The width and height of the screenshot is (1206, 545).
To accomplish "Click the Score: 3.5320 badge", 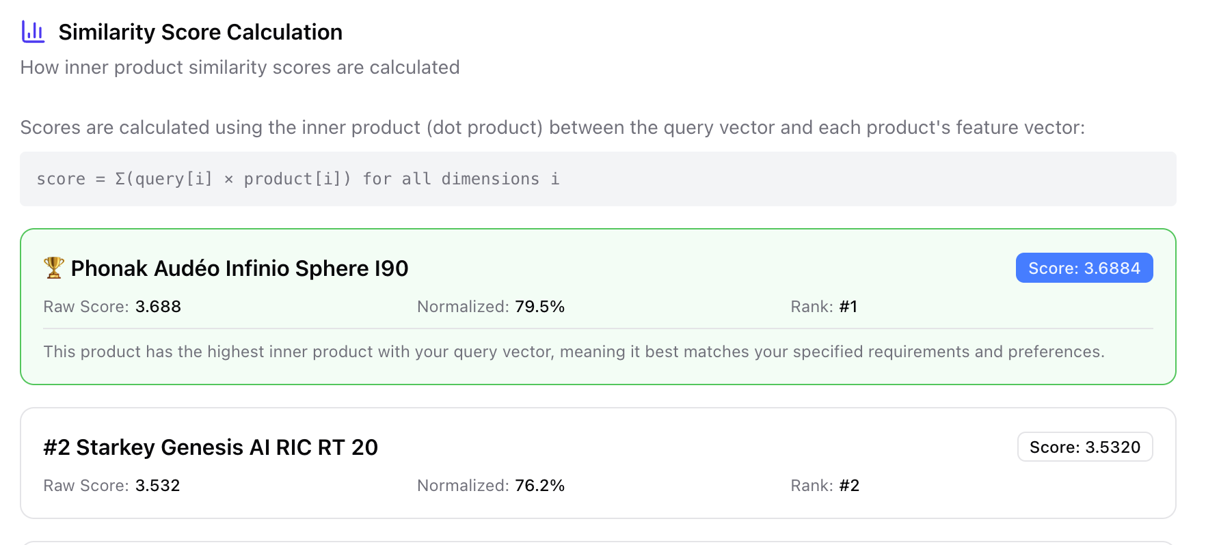I will [1085, 447].
